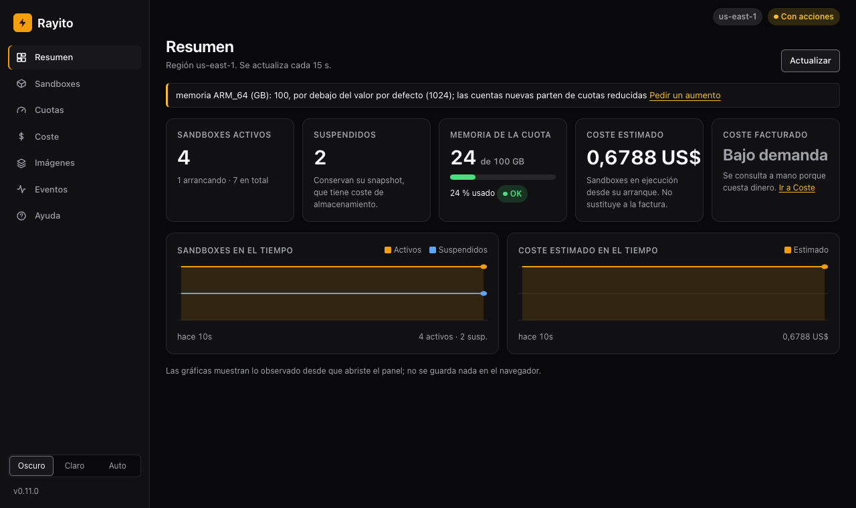
Task: Click the 'Región us-east-1' subtitle text
Action: pyautogui.click(x=249, y=66)
